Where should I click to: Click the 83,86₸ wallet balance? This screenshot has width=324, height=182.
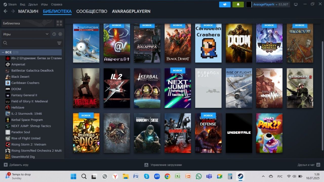tap(283, 5)
